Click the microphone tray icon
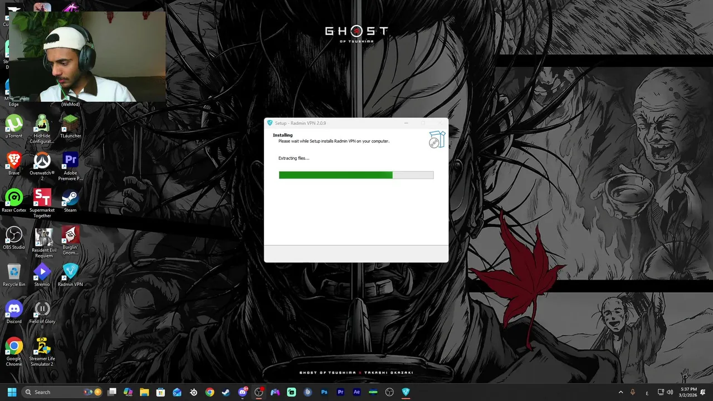The height and width of the screenshot is (401, 713). (x=633, y=392)
